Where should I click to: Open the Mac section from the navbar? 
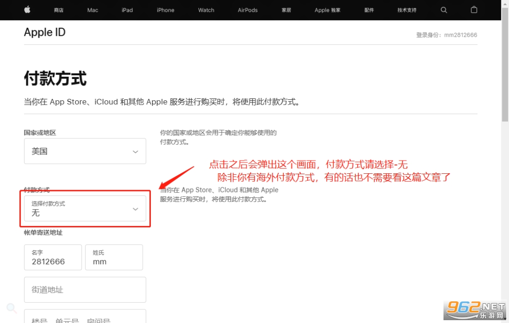(92, 10)
